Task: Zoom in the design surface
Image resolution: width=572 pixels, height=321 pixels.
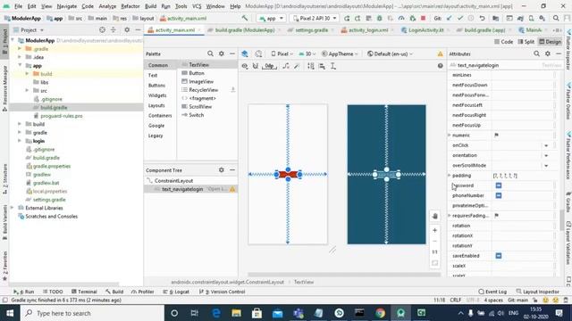Action: [x=435, y=230]
